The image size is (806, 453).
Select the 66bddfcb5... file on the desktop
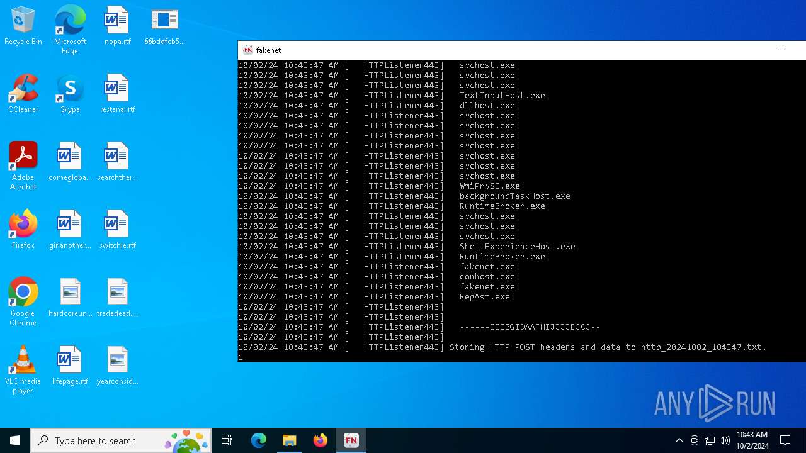164,26
